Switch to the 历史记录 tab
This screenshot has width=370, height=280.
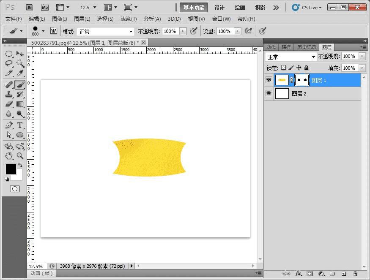(307, 47)
